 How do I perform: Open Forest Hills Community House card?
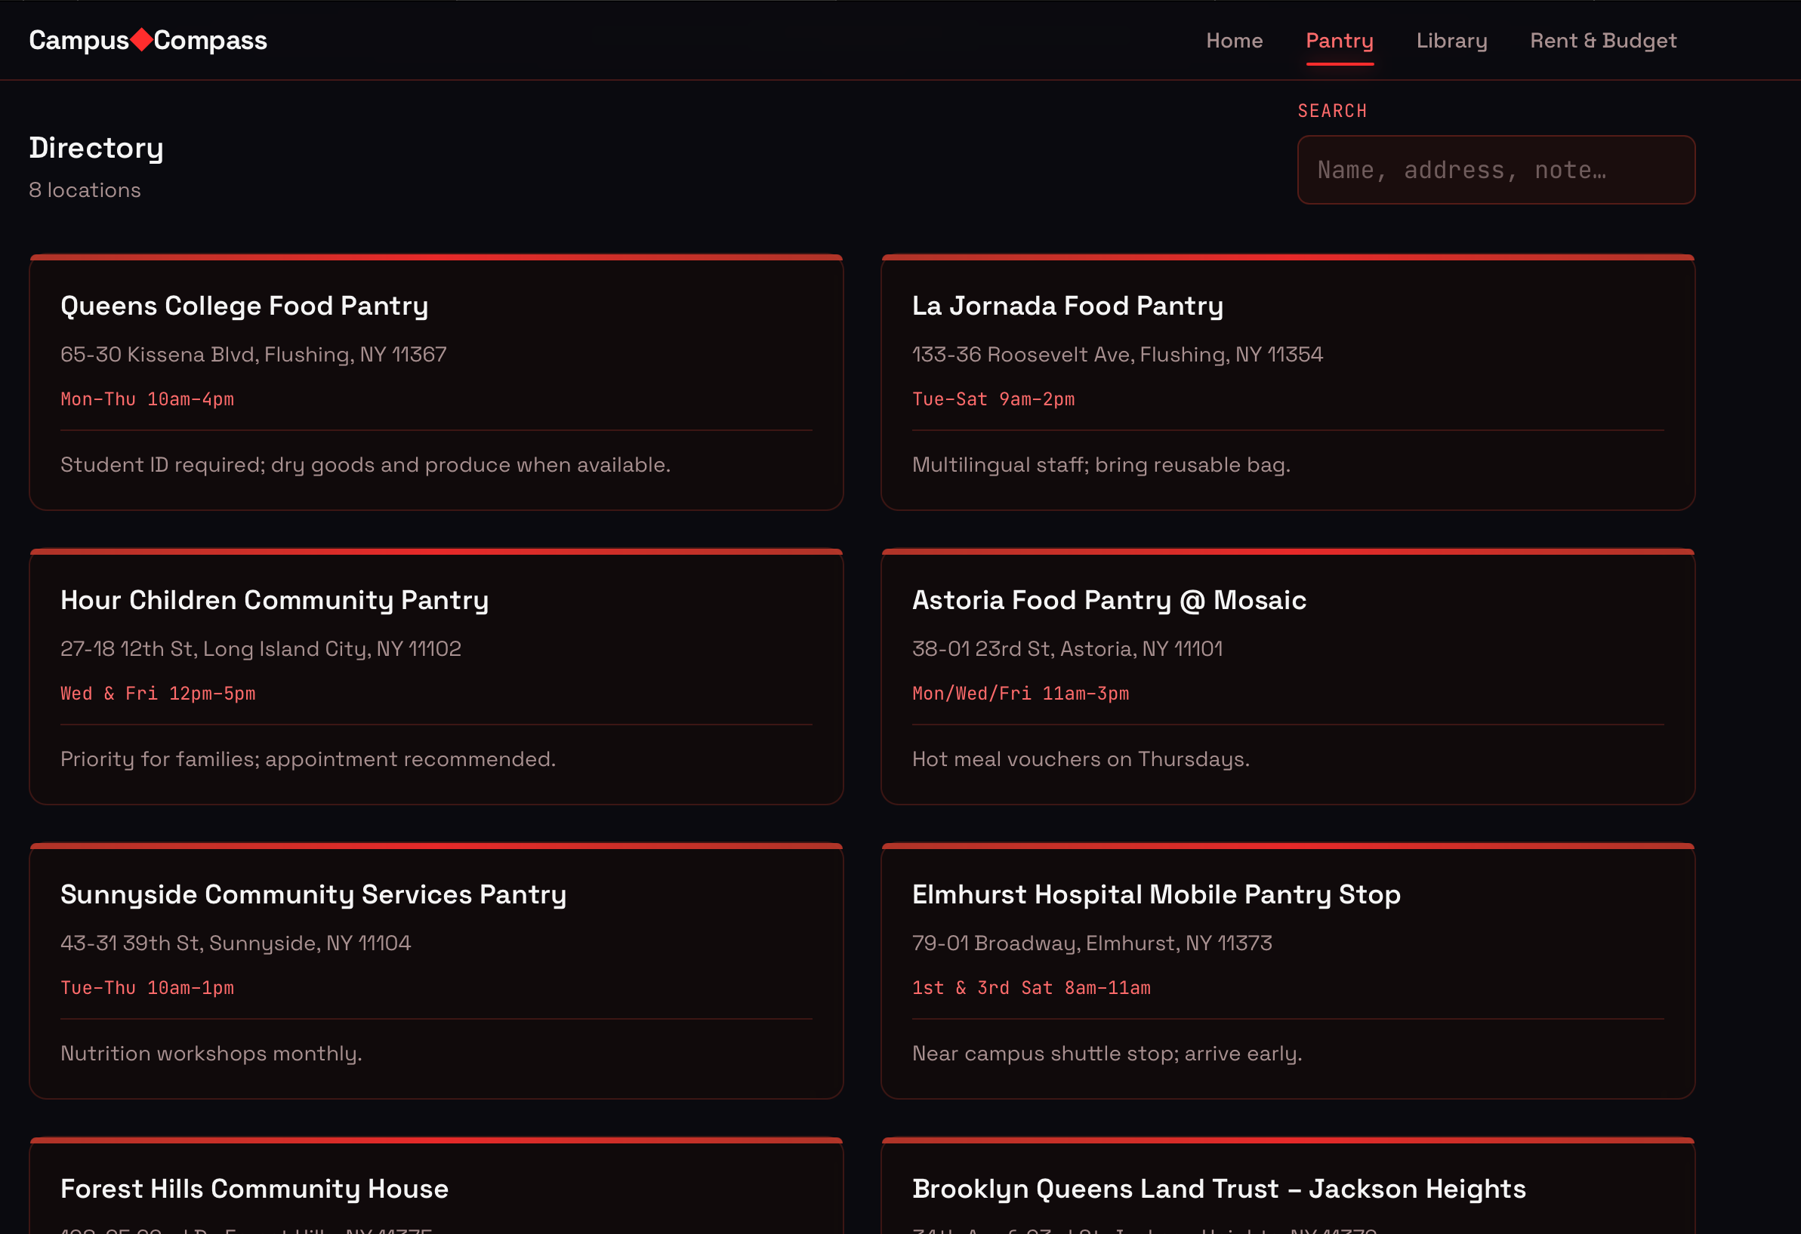(254, 1189)
